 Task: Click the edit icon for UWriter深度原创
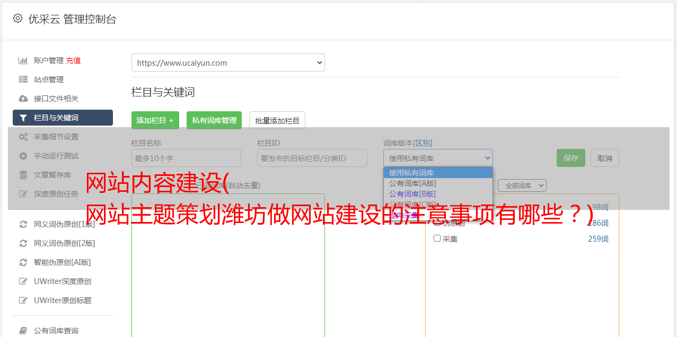tap(23, 281)
